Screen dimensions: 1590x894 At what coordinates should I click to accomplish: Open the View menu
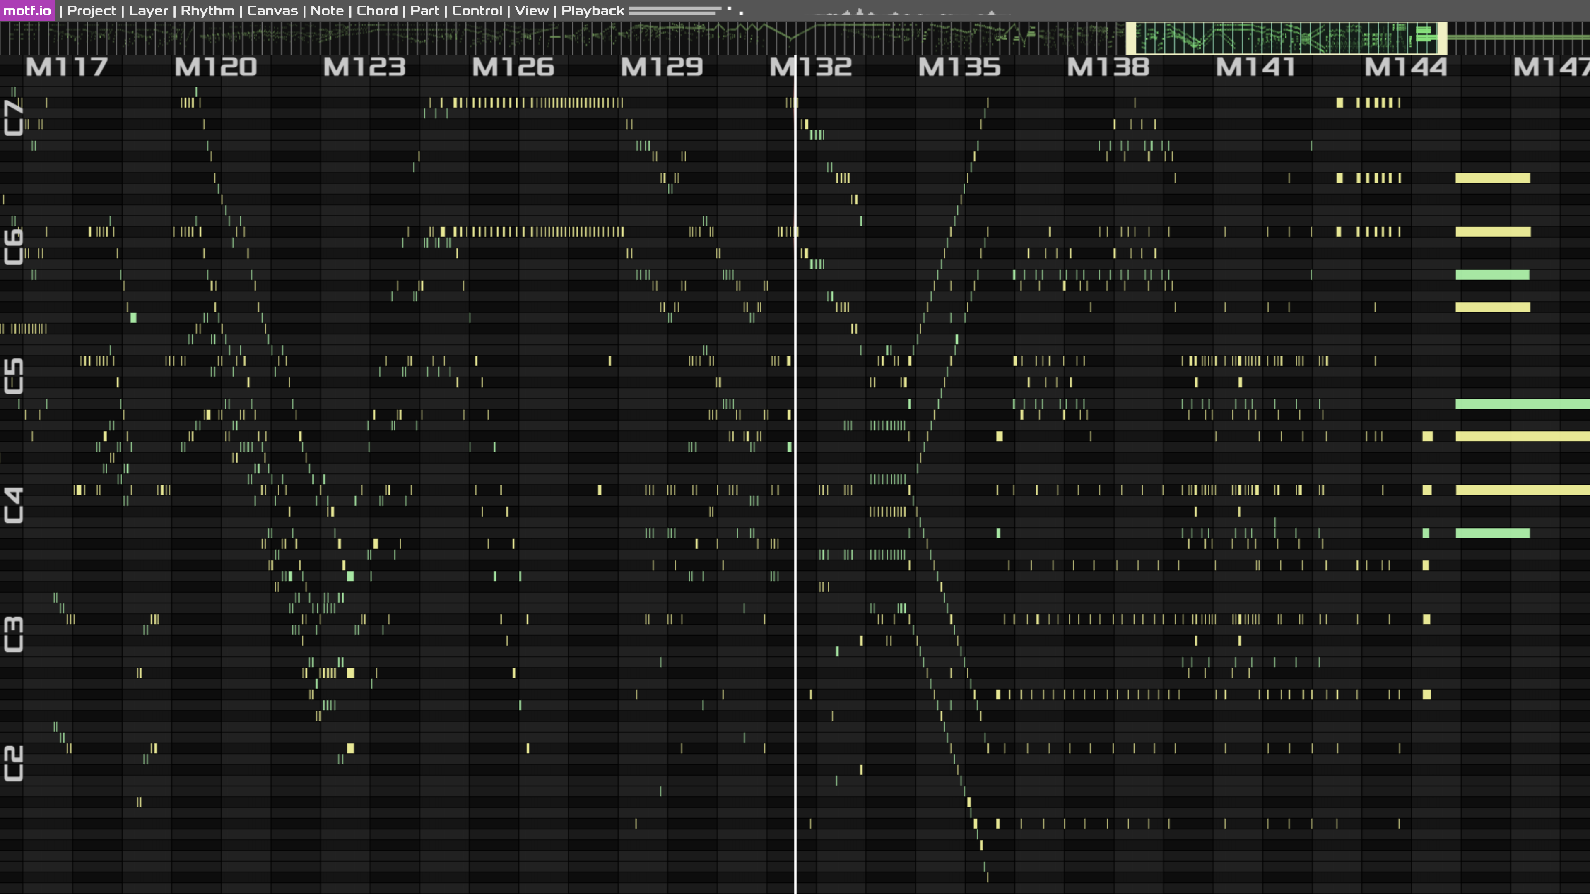click(531, 10)
